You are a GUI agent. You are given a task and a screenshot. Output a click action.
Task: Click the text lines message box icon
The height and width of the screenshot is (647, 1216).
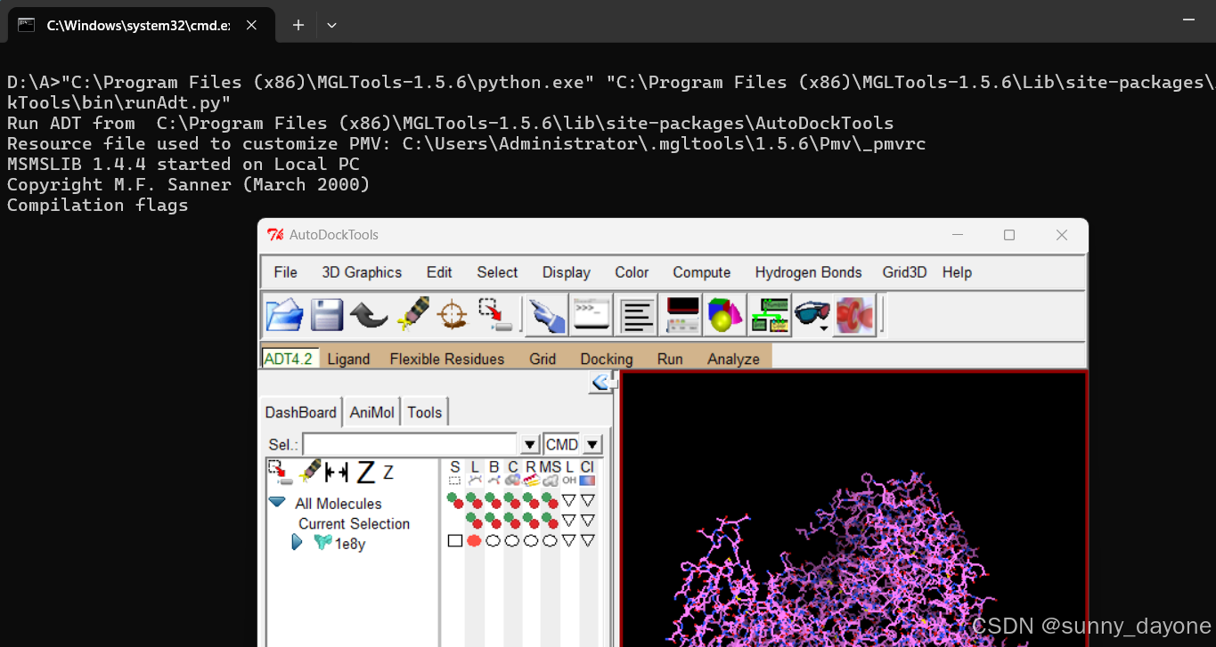(x=636, y=315)
